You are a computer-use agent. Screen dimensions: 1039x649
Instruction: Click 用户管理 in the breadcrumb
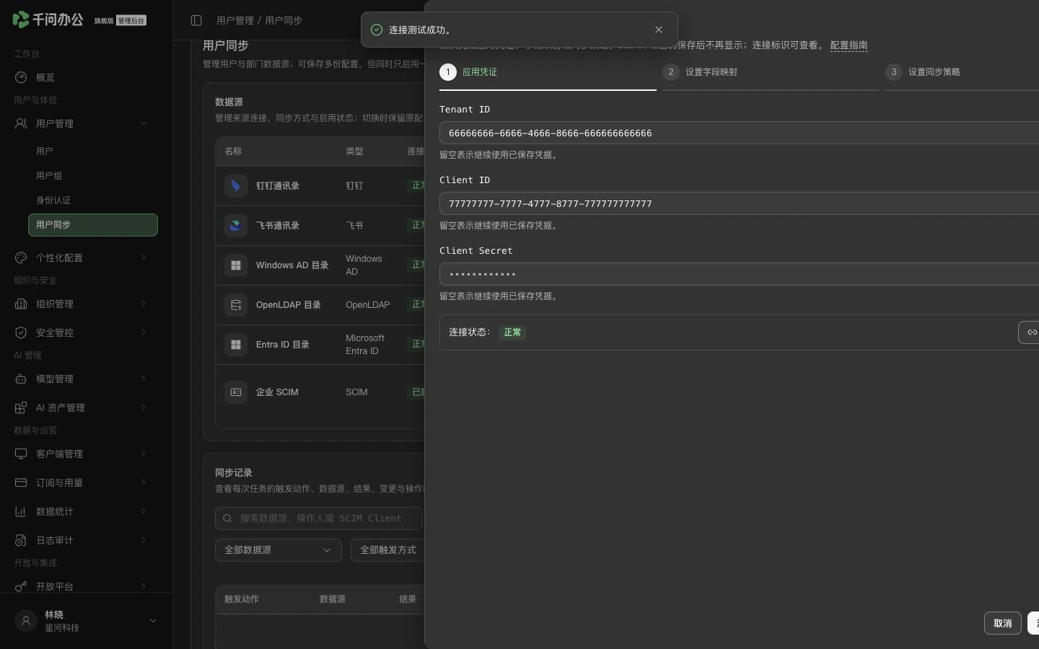click(x=235, y=20)
